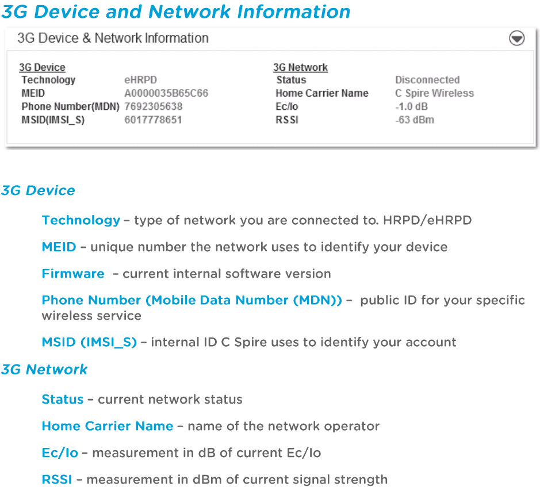The width and height of the screenshot is (540, 487).
Task: Click the blue RSSI description term
Action: 56,479
